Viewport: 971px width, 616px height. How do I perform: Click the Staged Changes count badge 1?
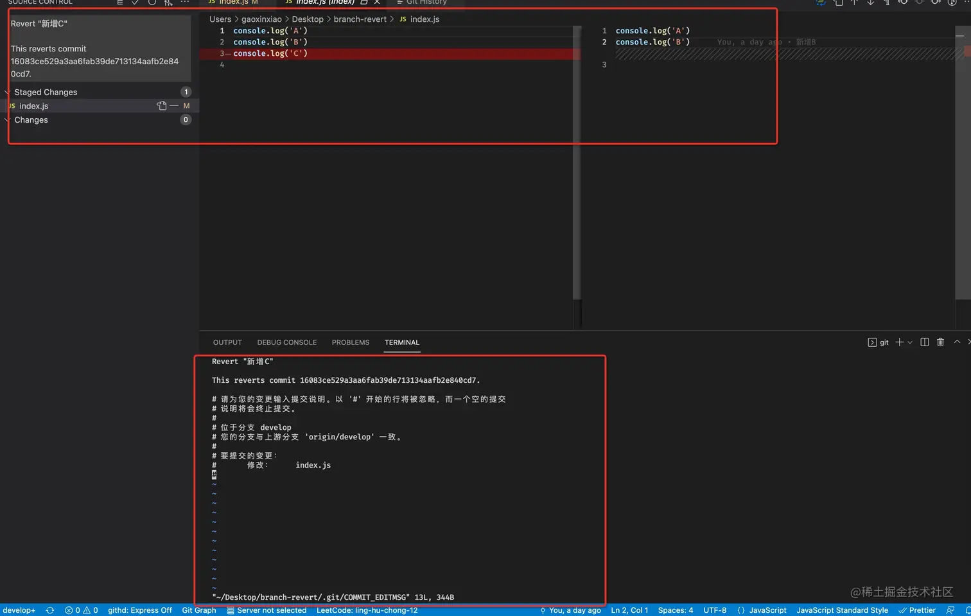click(x=186, y=92)
